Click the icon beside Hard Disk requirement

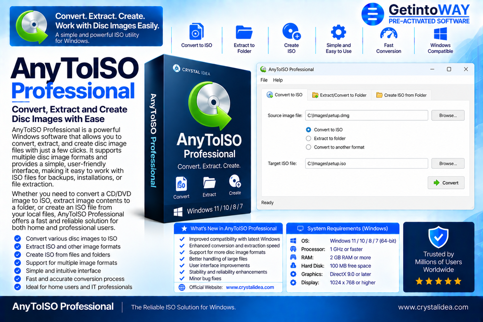point(293,265)
